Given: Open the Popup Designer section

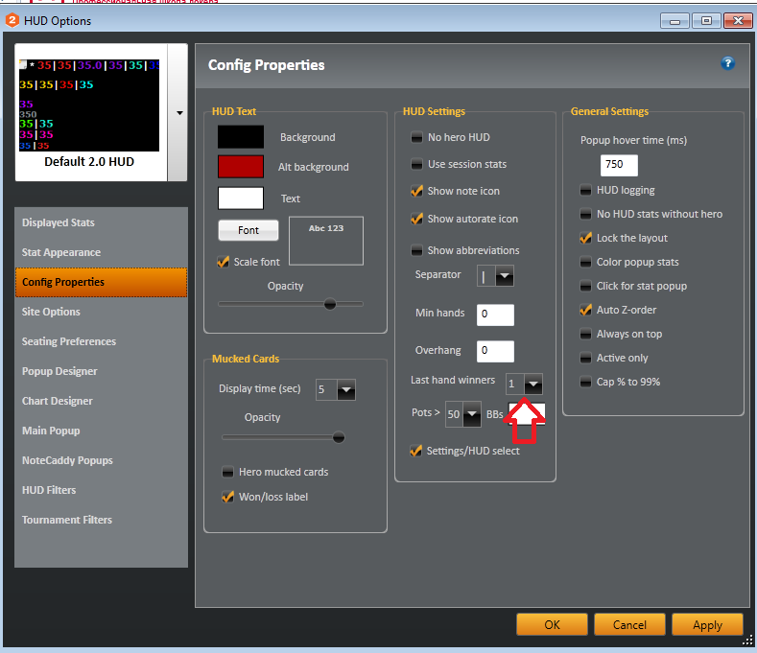Looking at the screenshot, I should click(59, 371).
